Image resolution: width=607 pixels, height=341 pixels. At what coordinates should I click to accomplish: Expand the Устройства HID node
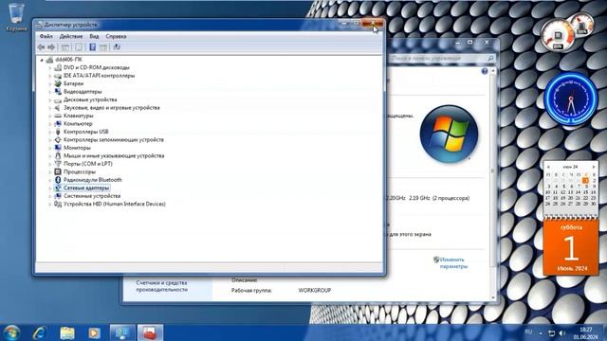50,205
